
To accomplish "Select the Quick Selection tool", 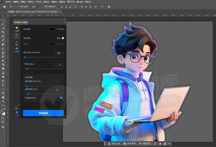I will click(3, 28).
